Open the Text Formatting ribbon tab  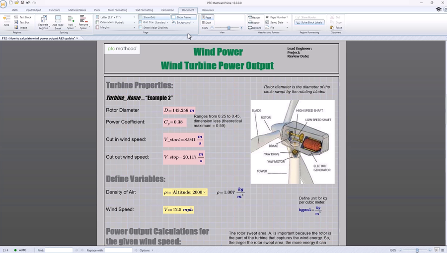[x=144, y=10]
